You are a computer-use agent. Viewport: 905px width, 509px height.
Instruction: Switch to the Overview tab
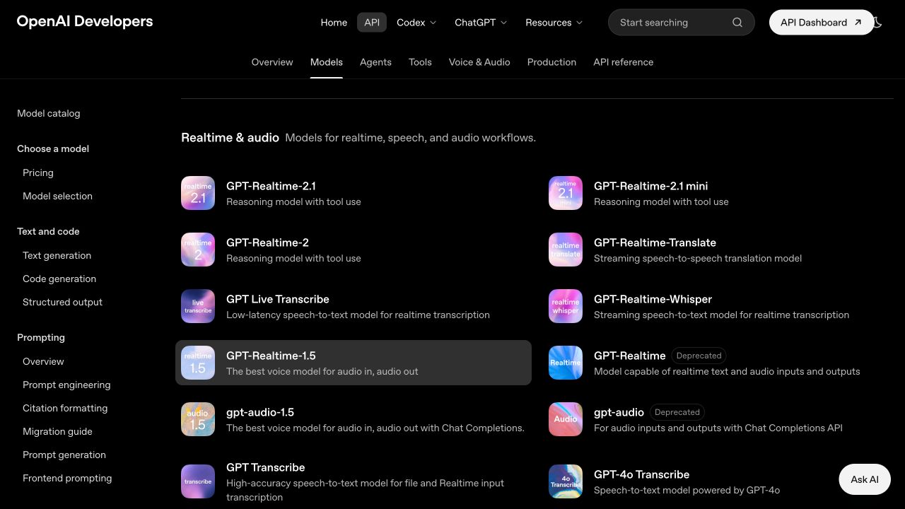tap(272, 62)
